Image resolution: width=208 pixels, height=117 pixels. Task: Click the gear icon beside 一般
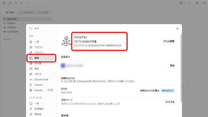31,42
